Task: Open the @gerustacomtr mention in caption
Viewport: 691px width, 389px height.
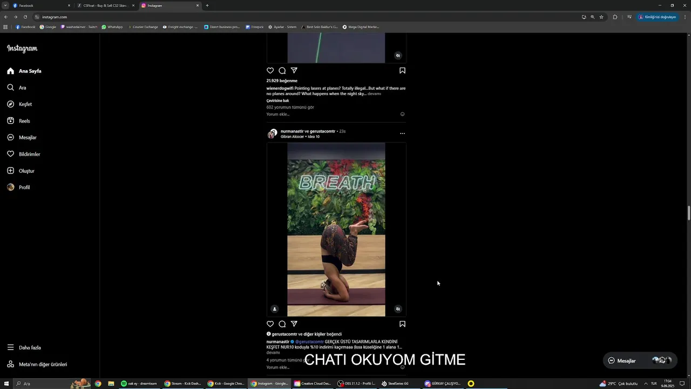Action: [309, 341]
